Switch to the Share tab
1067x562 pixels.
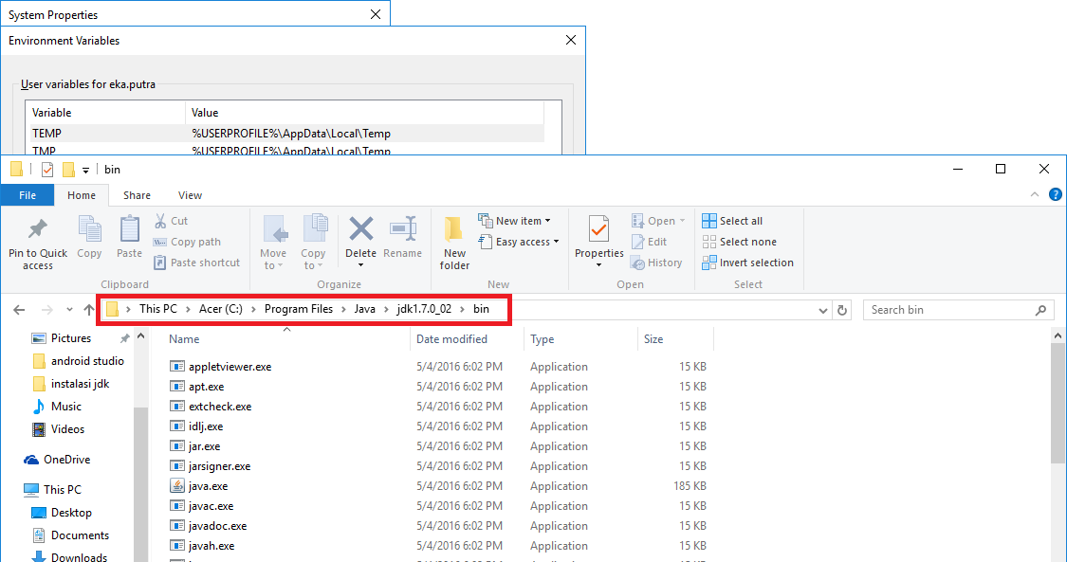tap(137, 195)
